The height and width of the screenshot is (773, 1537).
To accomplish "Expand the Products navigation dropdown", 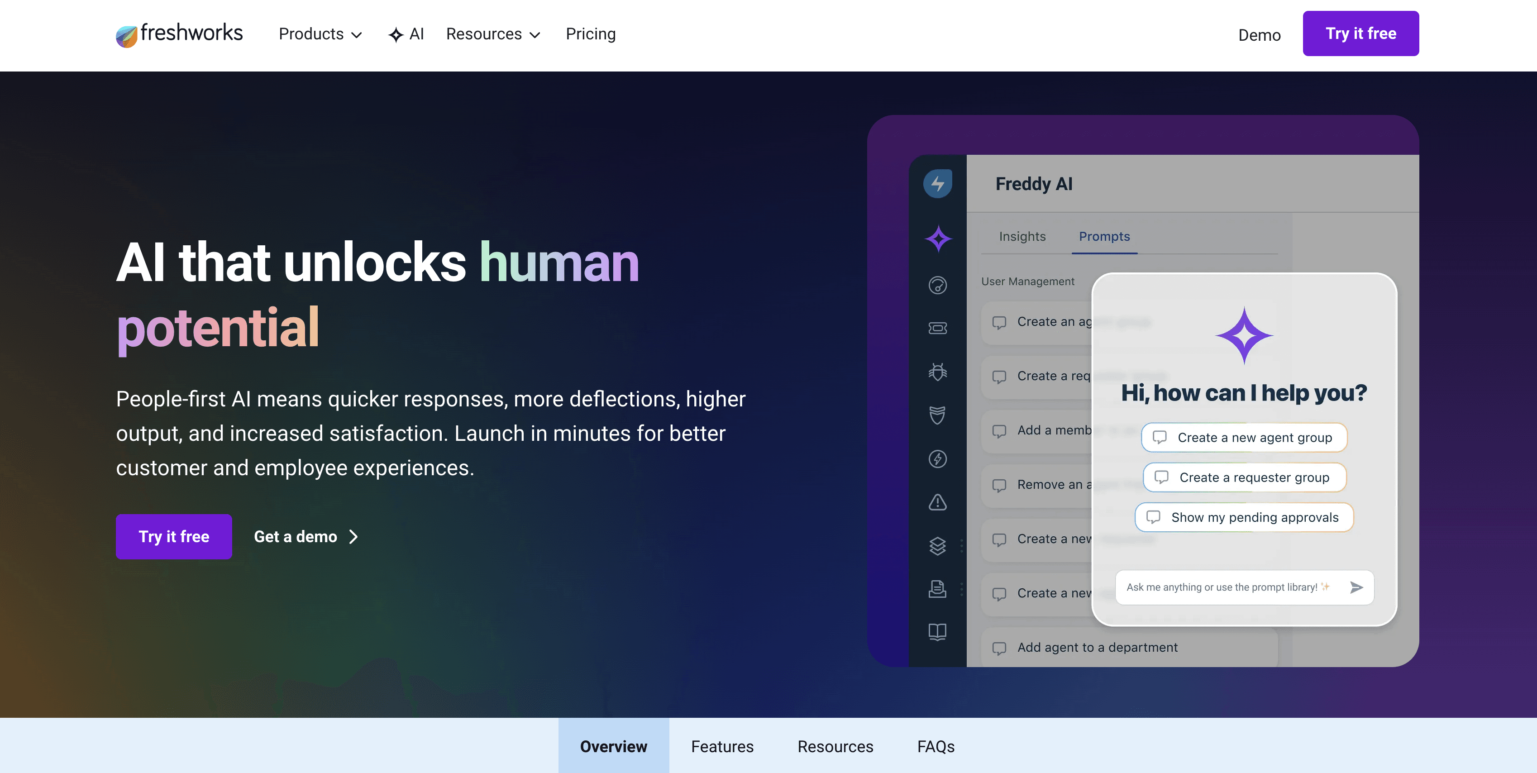I will pyautogui.click(x=320, y=34).
